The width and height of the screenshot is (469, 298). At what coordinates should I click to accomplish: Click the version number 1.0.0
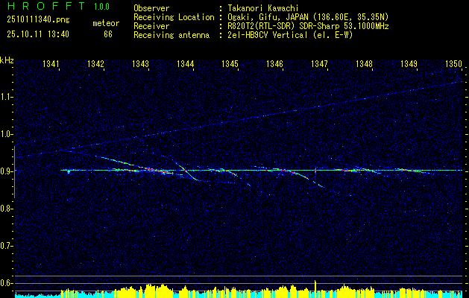[x=101, y=7]
